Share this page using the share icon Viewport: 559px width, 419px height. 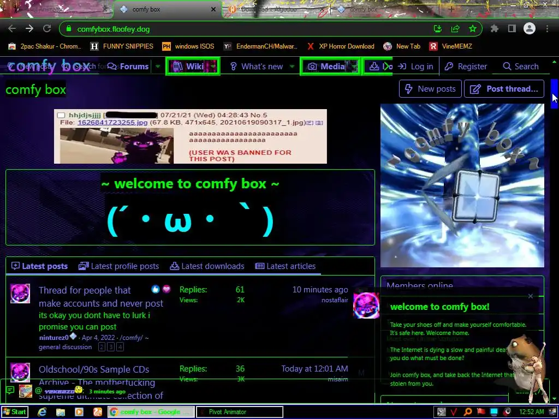click(455, 29)
